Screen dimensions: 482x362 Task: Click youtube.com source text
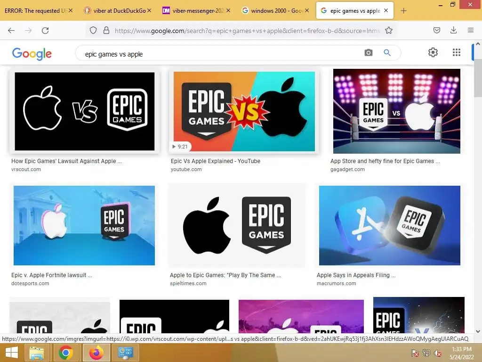pyautogui.click(x=186, y=169)
